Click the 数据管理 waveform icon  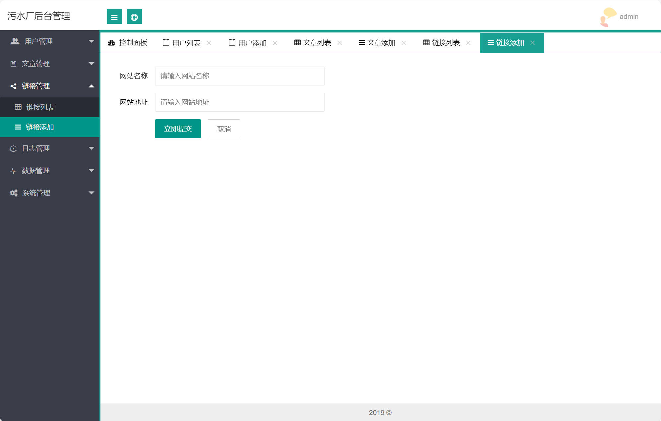click(x=13, y=171)
